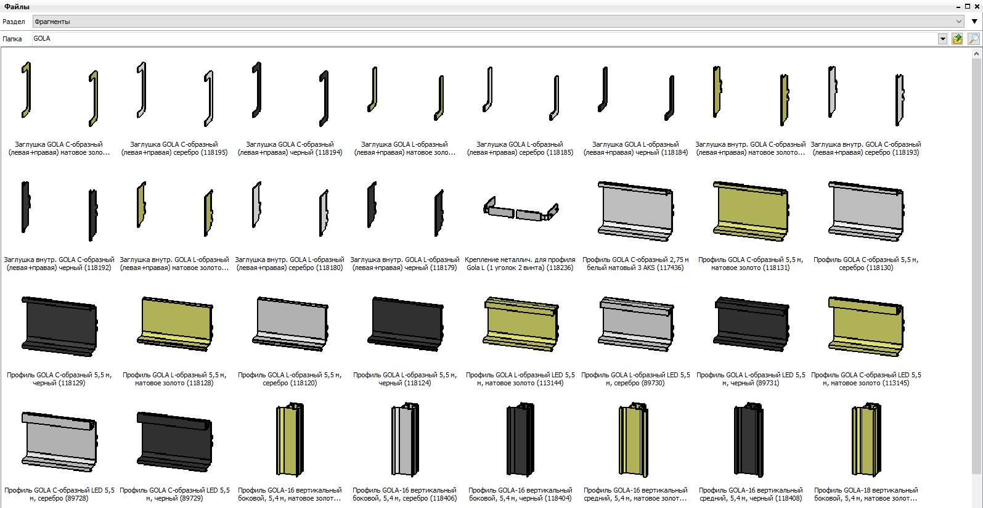Open the Папка folder list dropdown arrow
This screenshot has height=508, width=983.
[942, 39]
